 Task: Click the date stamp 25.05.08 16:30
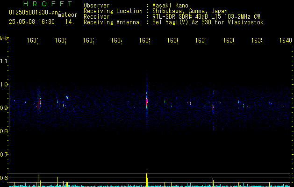point(32,22)
